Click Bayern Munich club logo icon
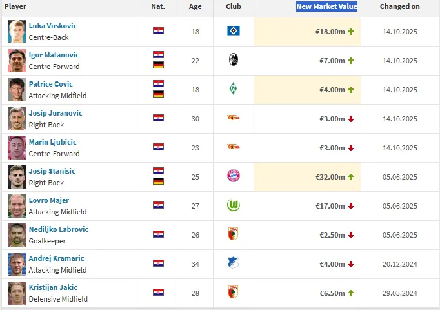Viewport: 440px width, 310px height. click(x=234, y=176)
